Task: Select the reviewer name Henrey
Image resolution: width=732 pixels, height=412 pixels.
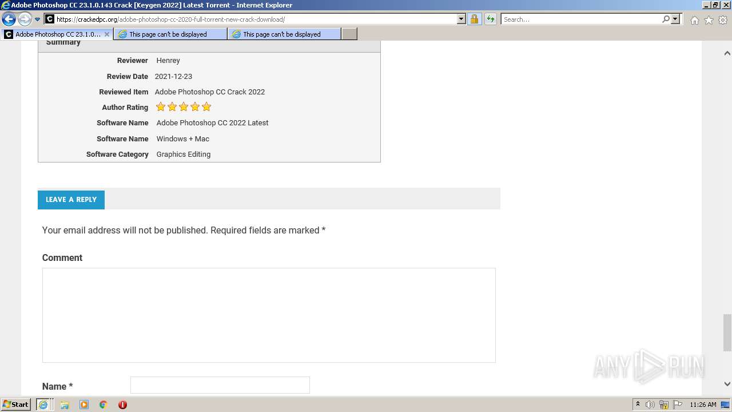Action: point(168,61)
